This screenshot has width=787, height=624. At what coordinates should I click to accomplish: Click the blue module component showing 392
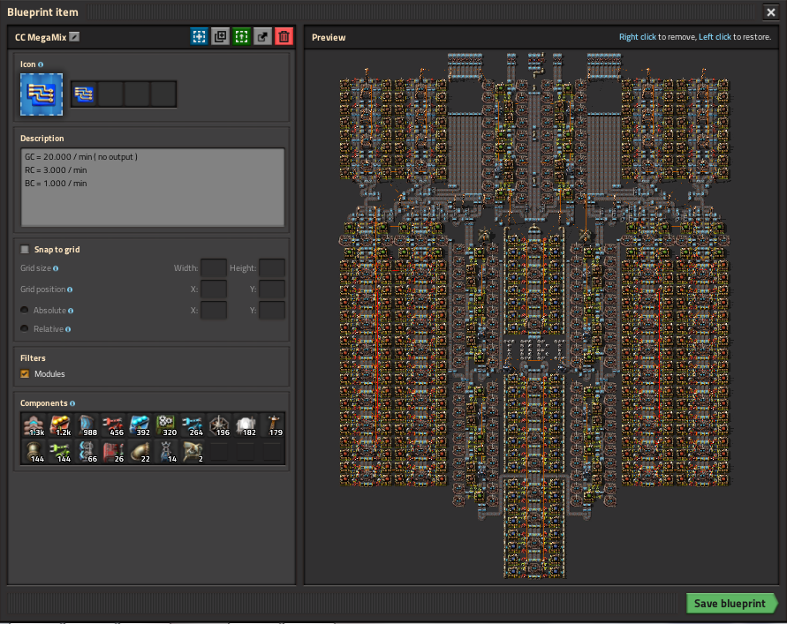(140, 425)
